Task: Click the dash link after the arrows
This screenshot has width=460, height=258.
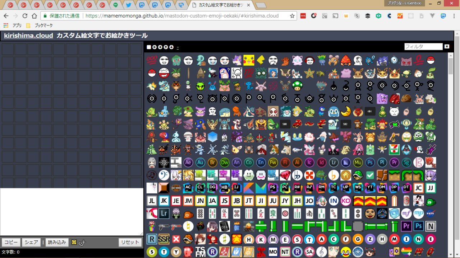Action: [178, 47]
